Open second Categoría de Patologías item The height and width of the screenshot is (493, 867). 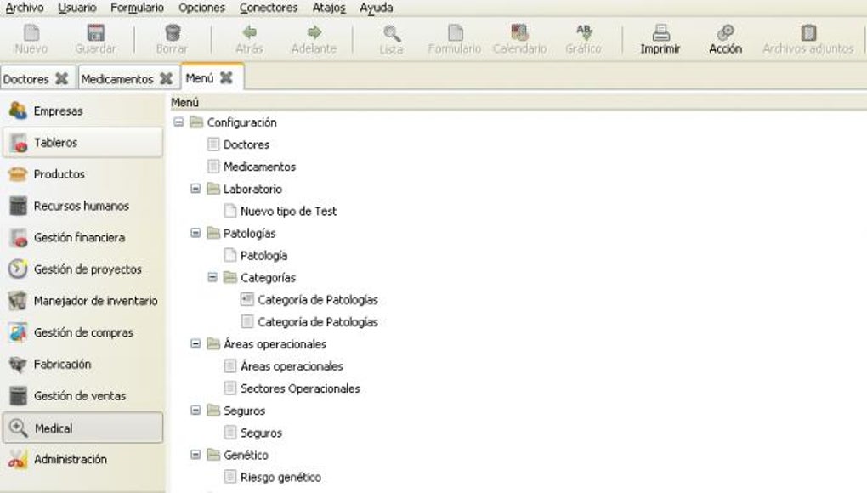click(x=318, y=321)
